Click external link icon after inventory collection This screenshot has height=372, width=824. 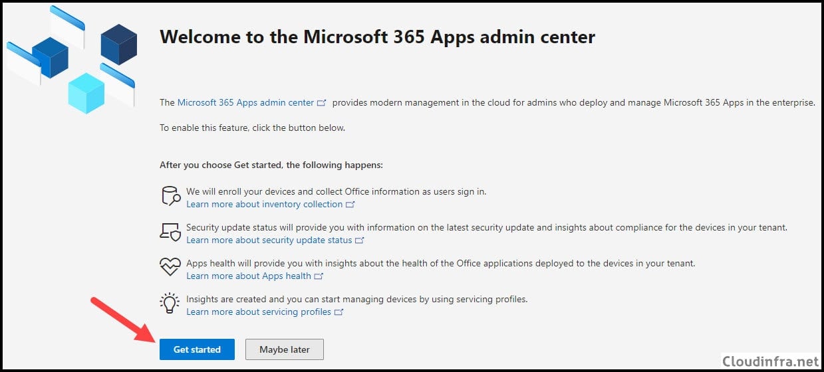pos(350,205)
